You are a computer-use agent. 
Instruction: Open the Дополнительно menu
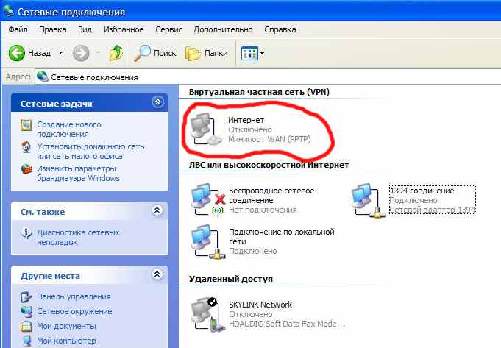tap(223, 29)
